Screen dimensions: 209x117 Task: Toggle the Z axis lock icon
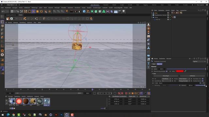(x=62, y=12)
